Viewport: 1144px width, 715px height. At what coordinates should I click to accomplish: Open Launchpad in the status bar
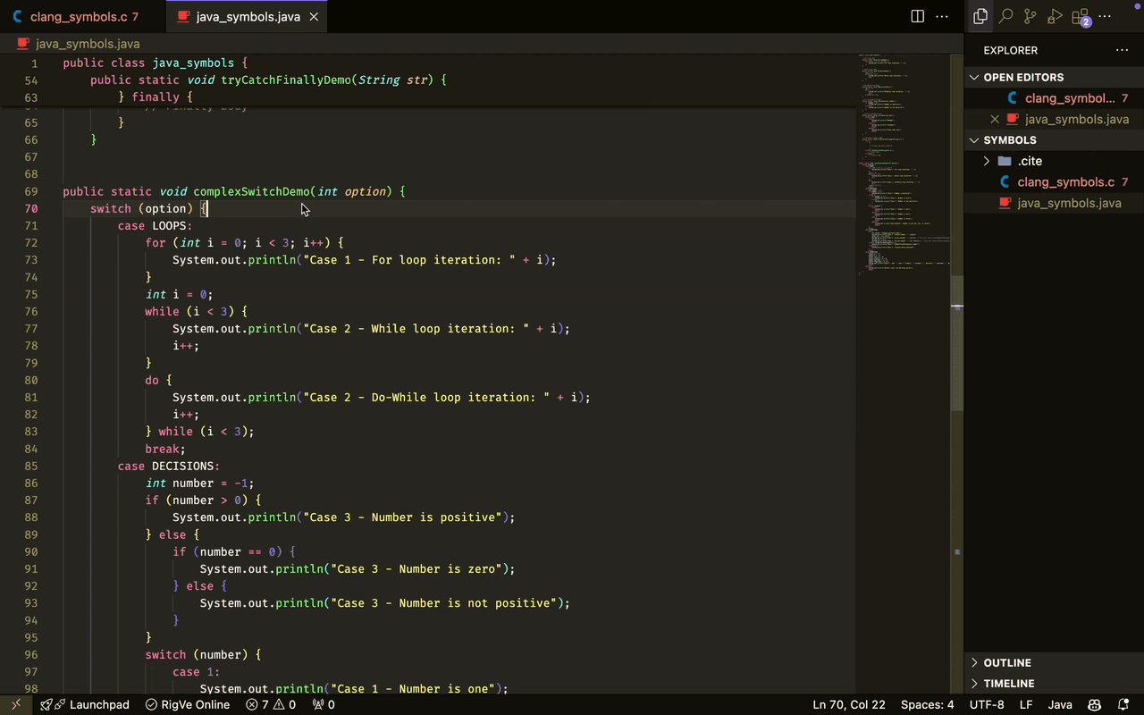point(86,704)
